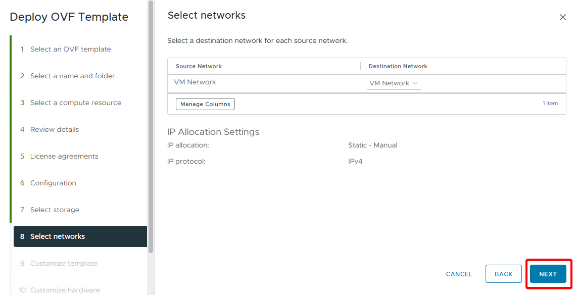Navigate to step 4 Review details
This screenshot has width=577, height=295.
[55, 129]
